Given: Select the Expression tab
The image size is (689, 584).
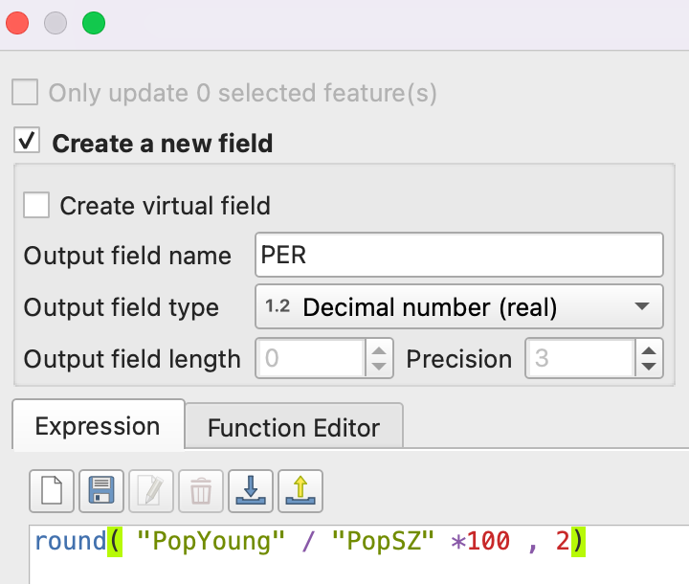Looking at the screenshot, I should coord(98,426).
